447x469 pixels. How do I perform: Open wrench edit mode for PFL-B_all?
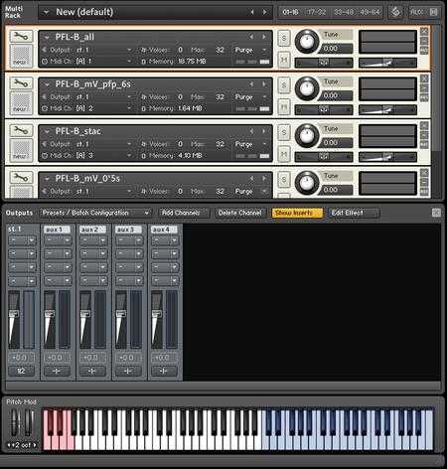[x=21, y=36]
